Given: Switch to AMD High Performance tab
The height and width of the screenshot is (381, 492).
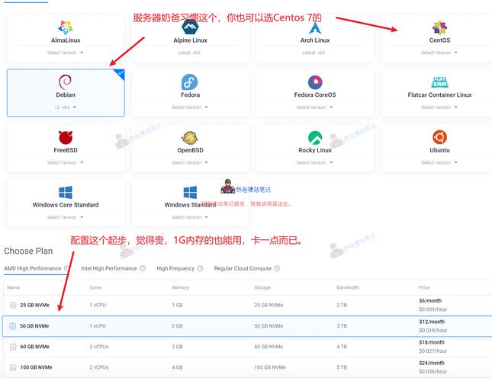Looking at the screenshot, I should (33, 268).
